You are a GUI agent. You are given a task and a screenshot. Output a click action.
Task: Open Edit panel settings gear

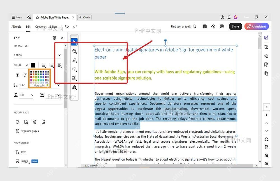click(x=54, y=38)
